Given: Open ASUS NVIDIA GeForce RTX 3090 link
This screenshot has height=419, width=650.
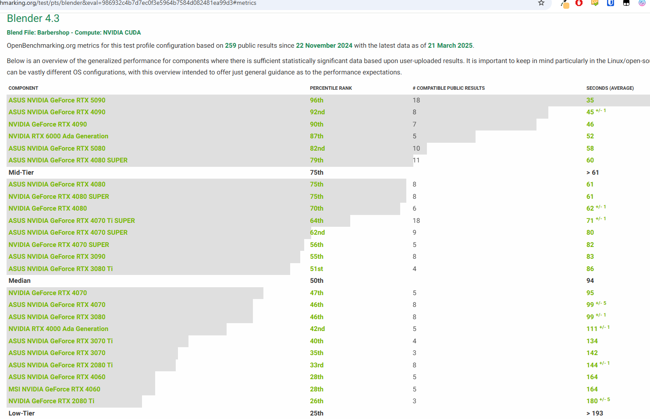Looking at the screenshot, I should 57,257.
